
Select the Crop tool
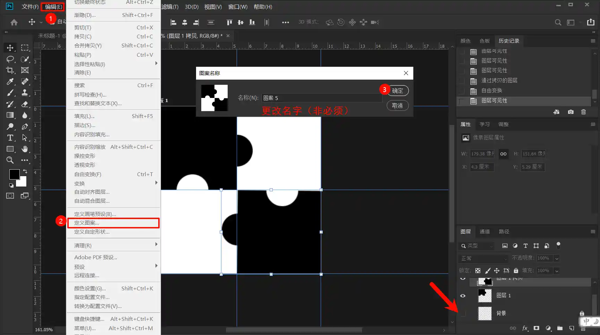coord(10,70)
